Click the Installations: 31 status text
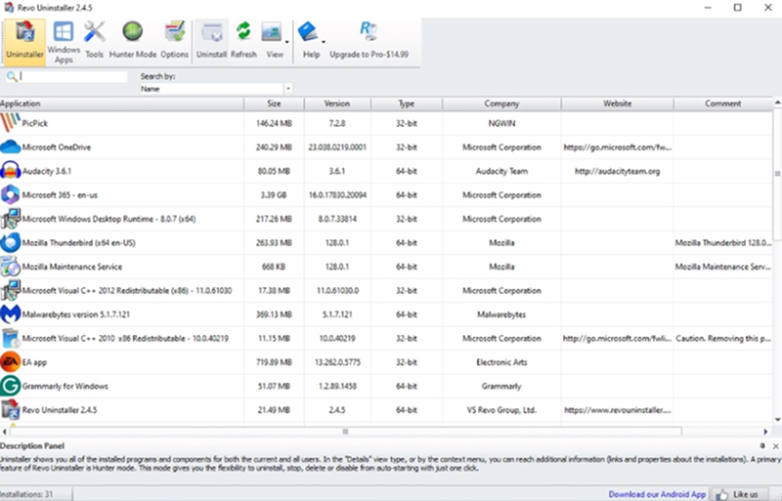The width and height of the screenshot is (782, 501). click(x=26, y=494)
